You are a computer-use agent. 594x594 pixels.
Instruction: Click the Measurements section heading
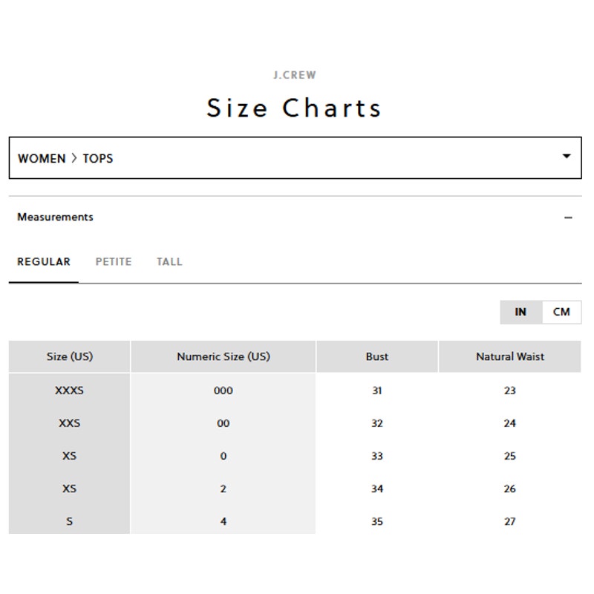55,217
